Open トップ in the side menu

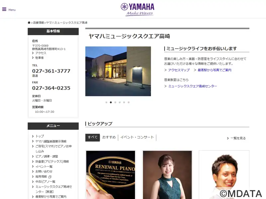pyautogui.click(x=40, y=136)
